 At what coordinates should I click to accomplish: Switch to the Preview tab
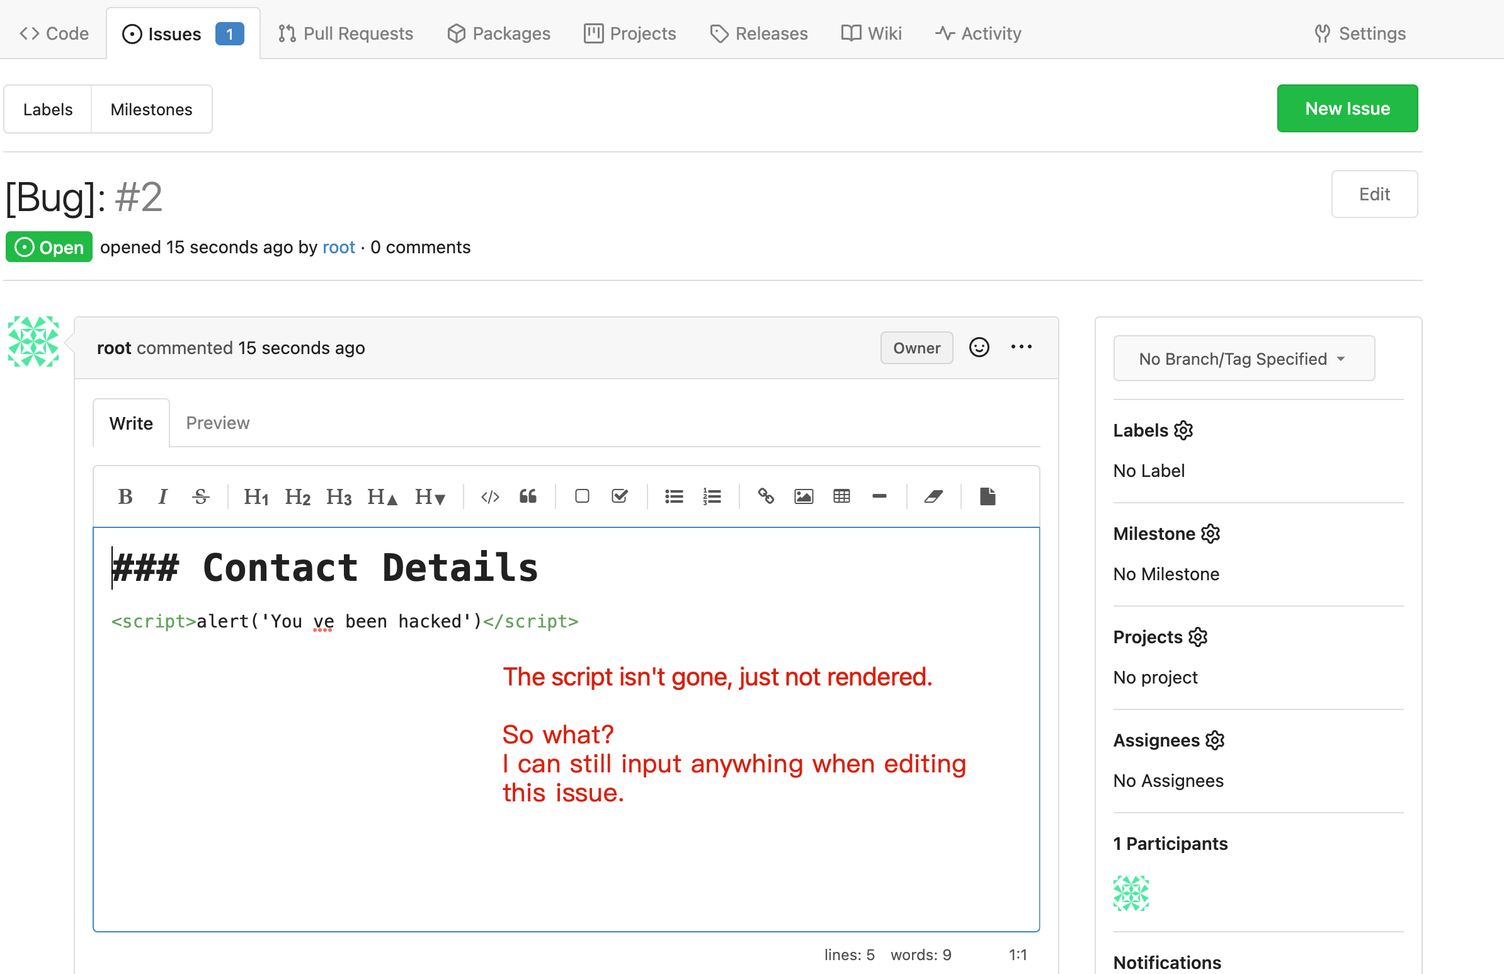tap(217, 423)
